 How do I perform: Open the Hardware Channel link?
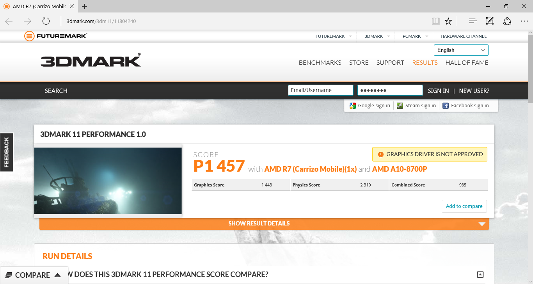[464, 36]
